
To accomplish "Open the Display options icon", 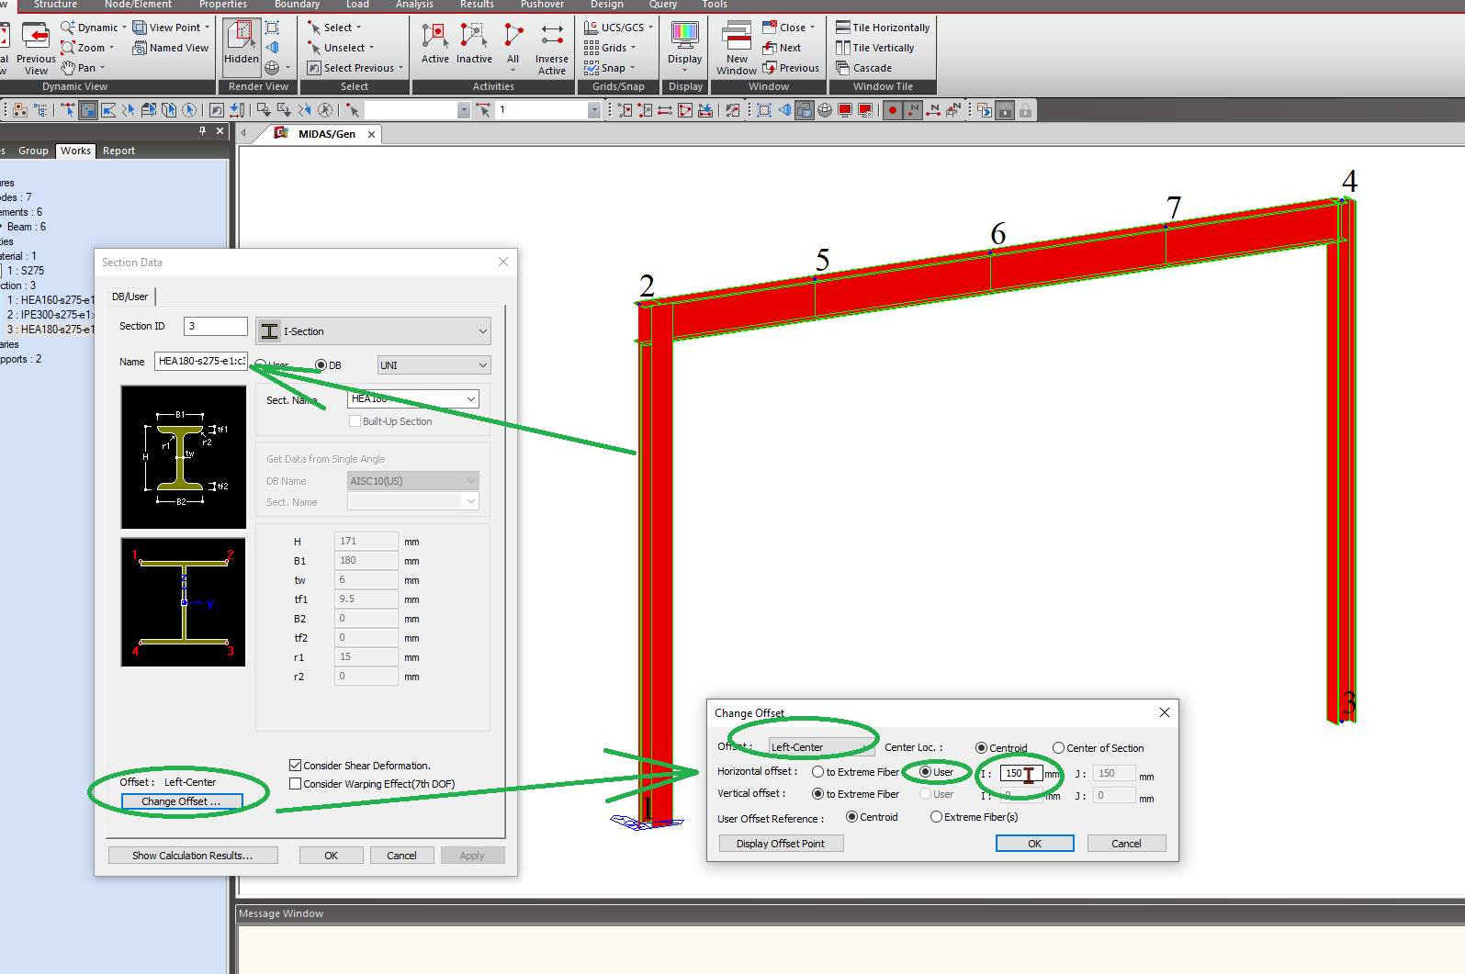I will click(685, 36).
